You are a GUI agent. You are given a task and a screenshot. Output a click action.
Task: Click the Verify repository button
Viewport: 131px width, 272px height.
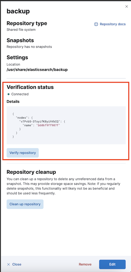pos(22,153)
